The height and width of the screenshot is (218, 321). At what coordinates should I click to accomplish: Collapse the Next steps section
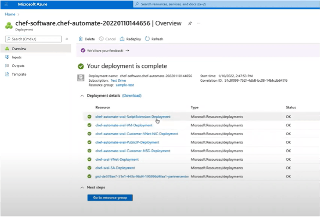tap(82, 188)
